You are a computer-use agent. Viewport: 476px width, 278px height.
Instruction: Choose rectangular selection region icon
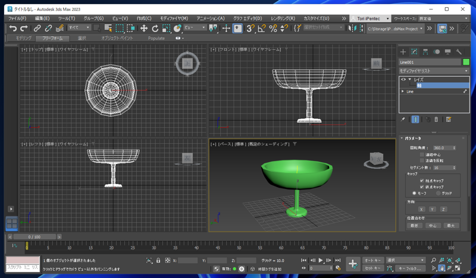click(x=120, y=28)
